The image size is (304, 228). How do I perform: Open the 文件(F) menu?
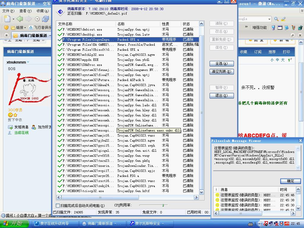[8, 11]
